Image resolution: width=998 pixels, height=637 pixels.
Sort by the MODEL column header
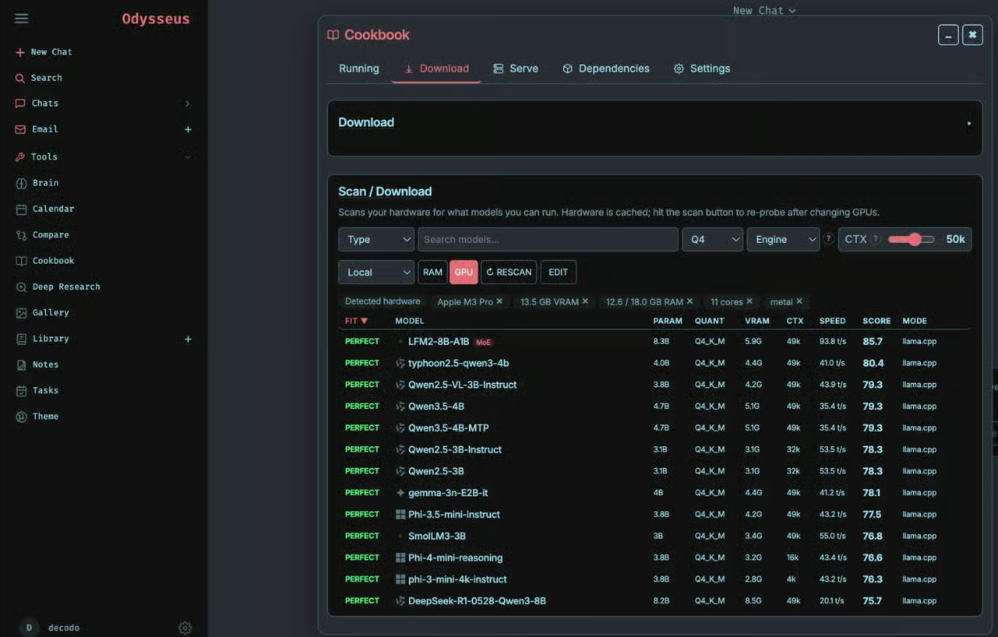pyautogui.click(x=410, y=321)
